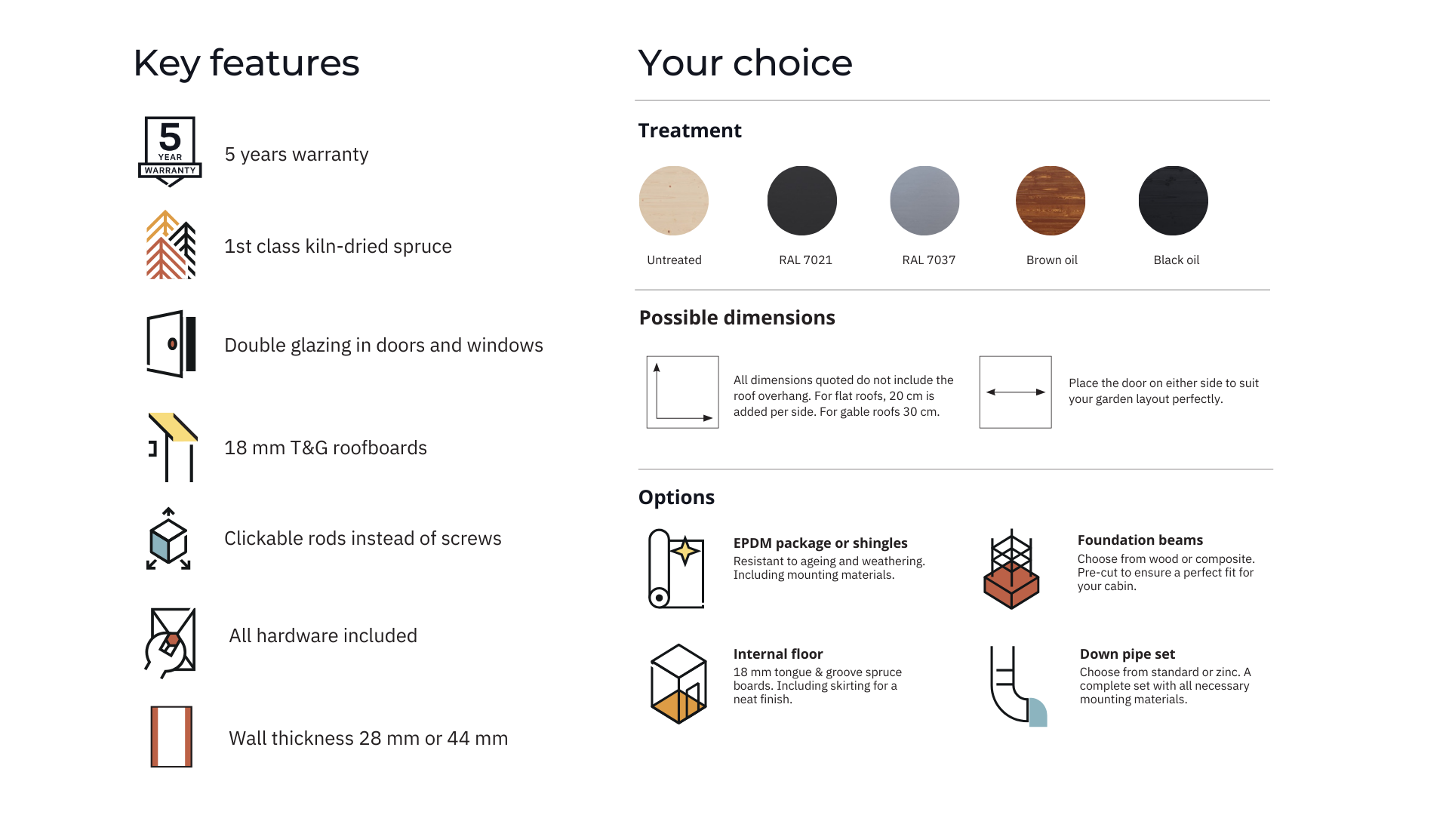Viewport: 1449px width, 815px height.
Task: Choose the Black oil treatment swatch
Action: click(1173, 201)
